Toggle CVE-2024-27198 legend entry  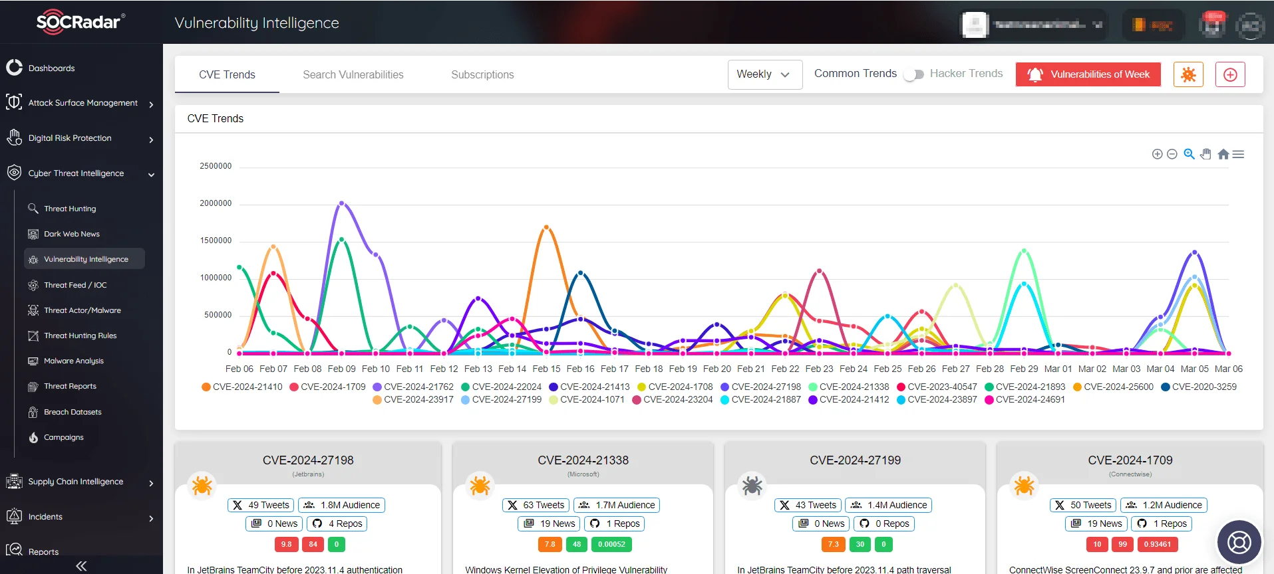(x=760, y=387)
